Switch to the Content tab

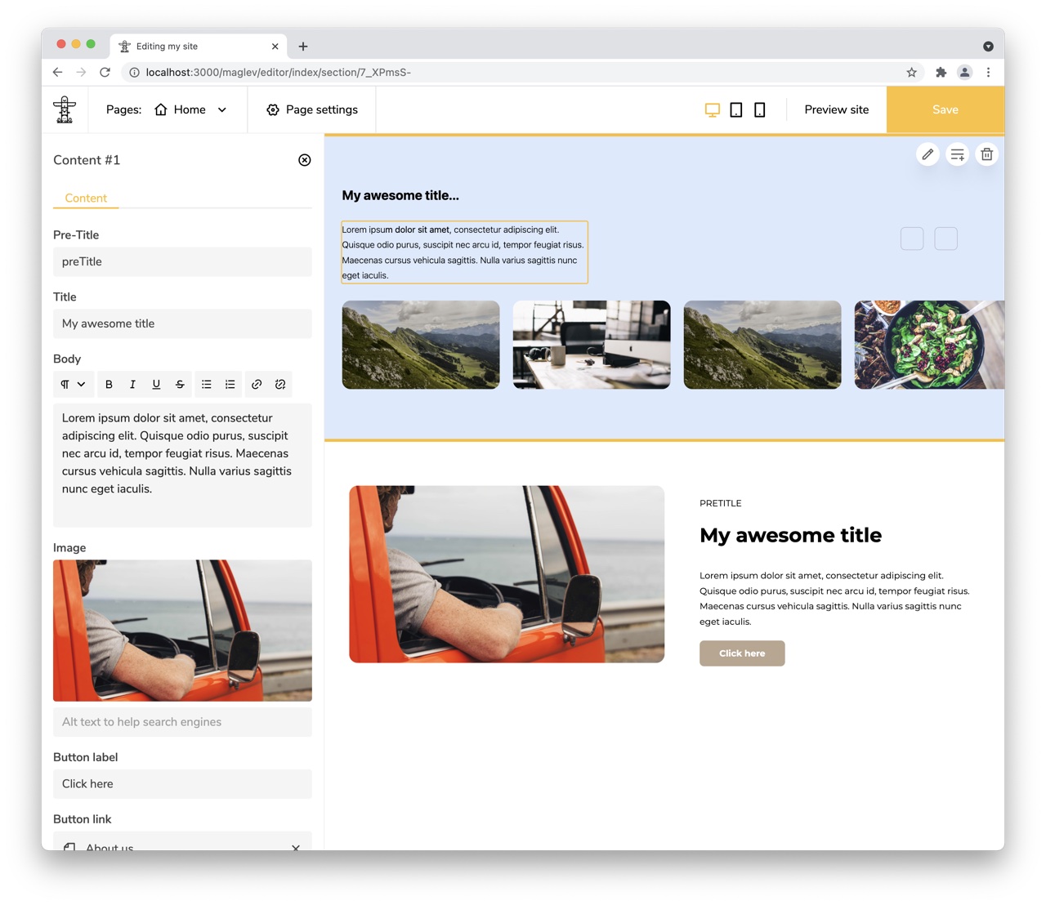tap(86, 198)
